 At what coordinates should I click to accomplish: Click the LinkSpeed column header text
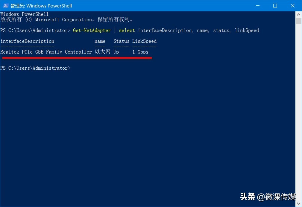(144, 41)
